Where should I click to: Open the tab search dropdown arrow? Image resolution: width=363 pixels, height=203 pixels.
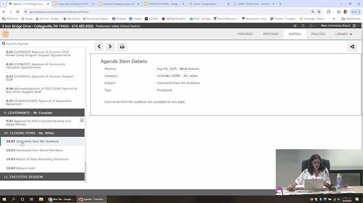point(3,4)
